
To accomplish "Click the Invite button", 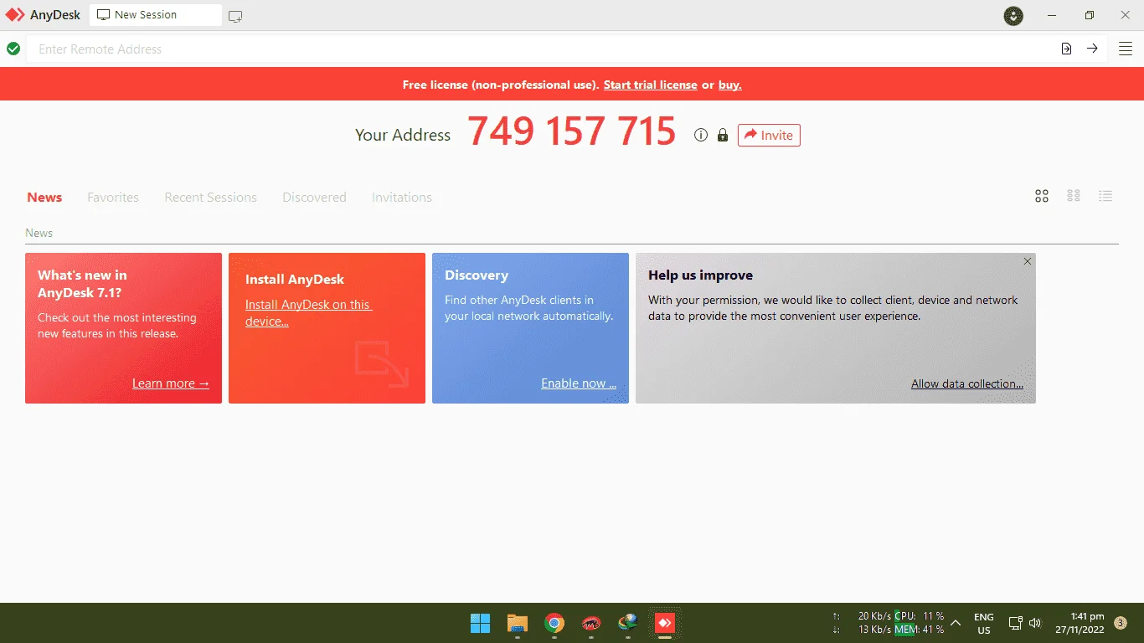I will click(x=769, y=135).
